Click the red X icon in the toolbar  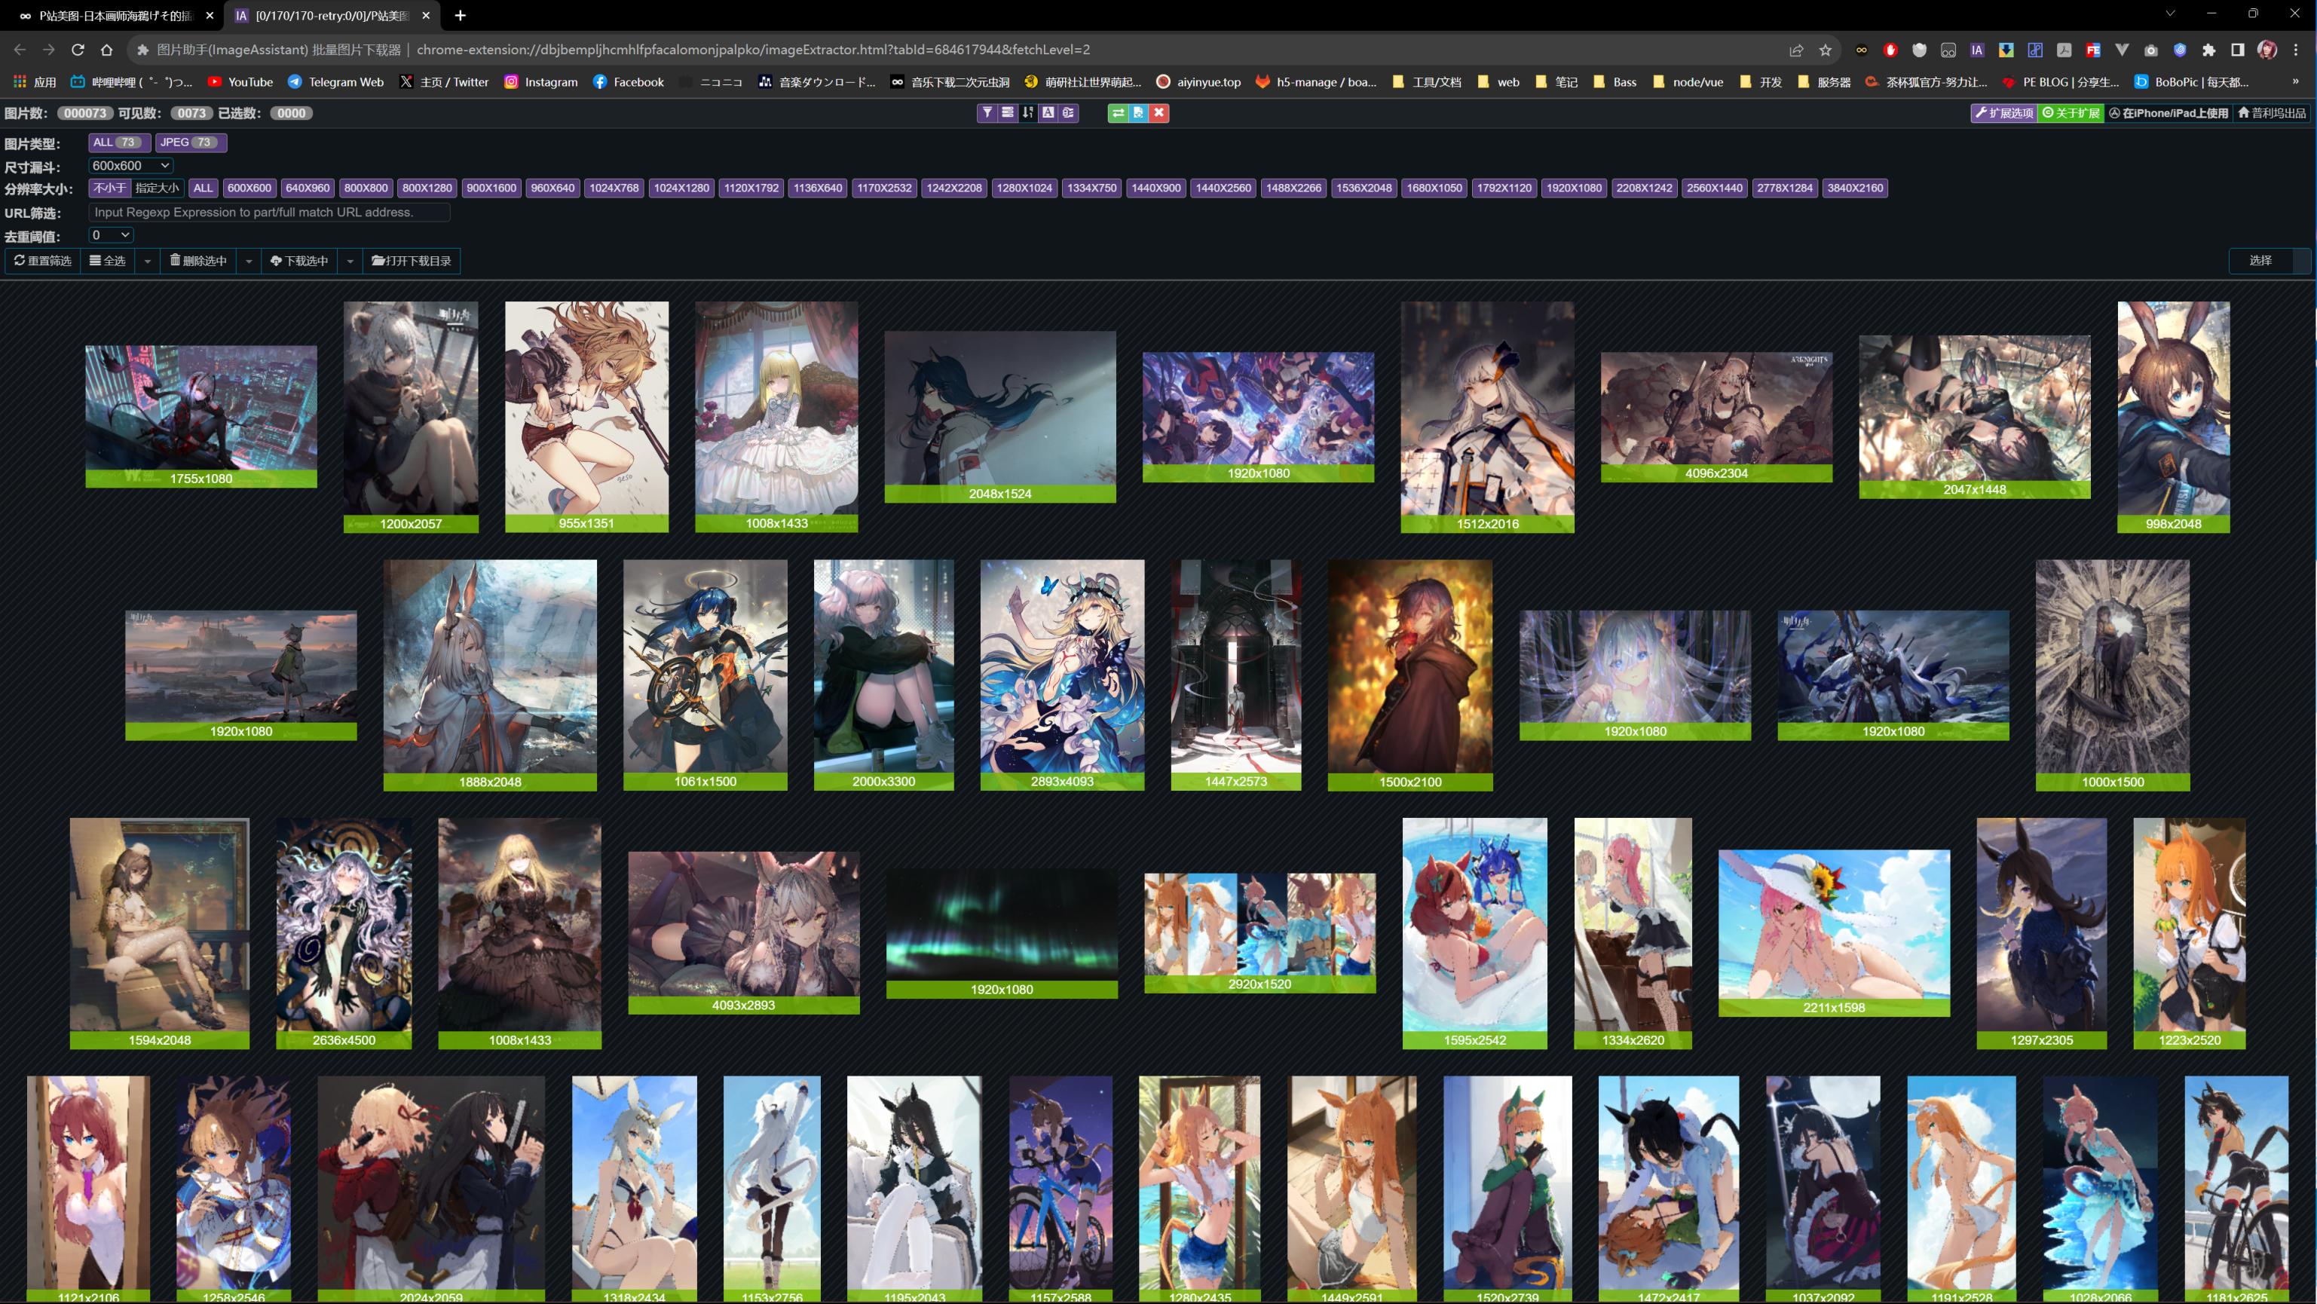point(1159,112)
